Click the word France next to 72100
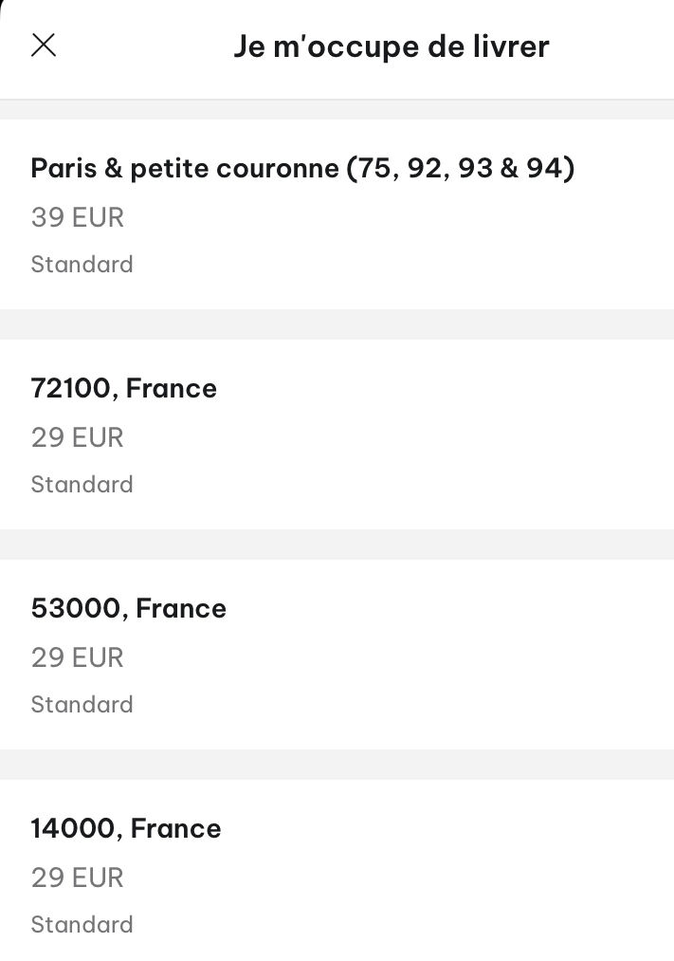Viewport: 674px width, 961px height. coord(172,389)
